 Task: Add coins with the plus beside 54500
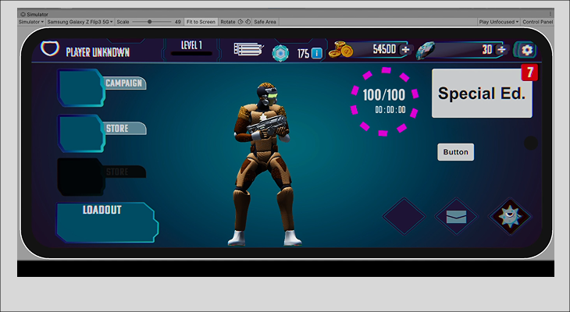click(405, 49)
